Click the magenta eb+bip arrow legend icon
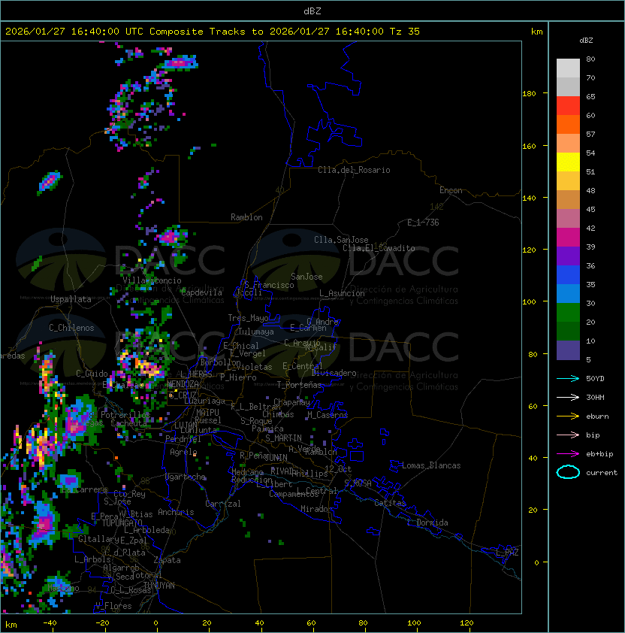 click(x=568, y=454)
